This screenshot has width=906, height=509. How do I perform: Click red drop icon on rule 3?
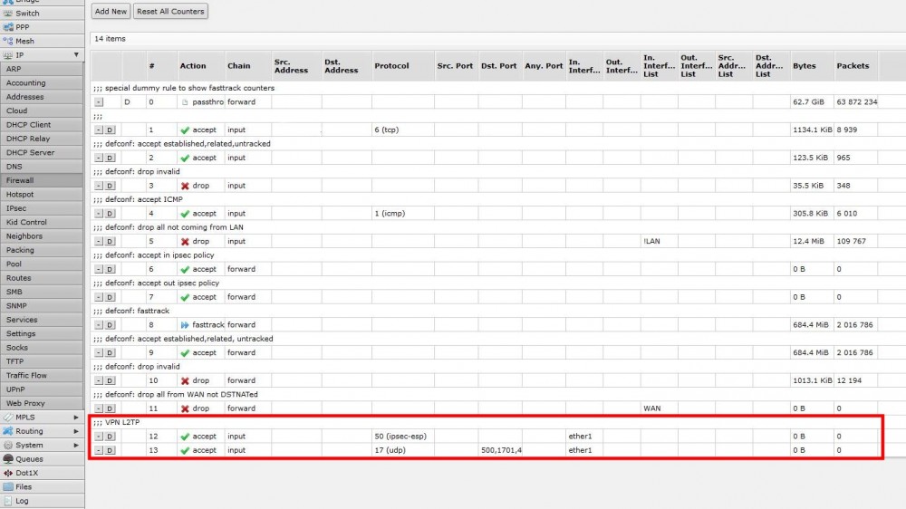click(185, 186)
